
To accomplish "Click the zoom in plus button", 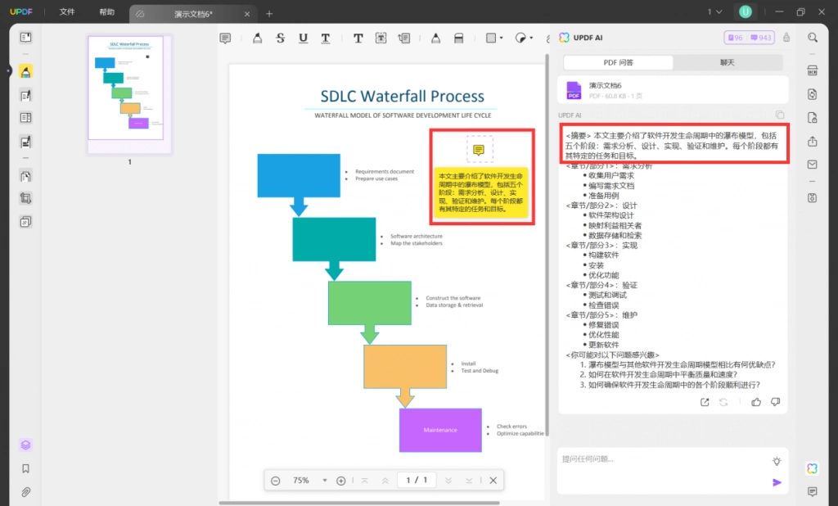I will 341,481.
